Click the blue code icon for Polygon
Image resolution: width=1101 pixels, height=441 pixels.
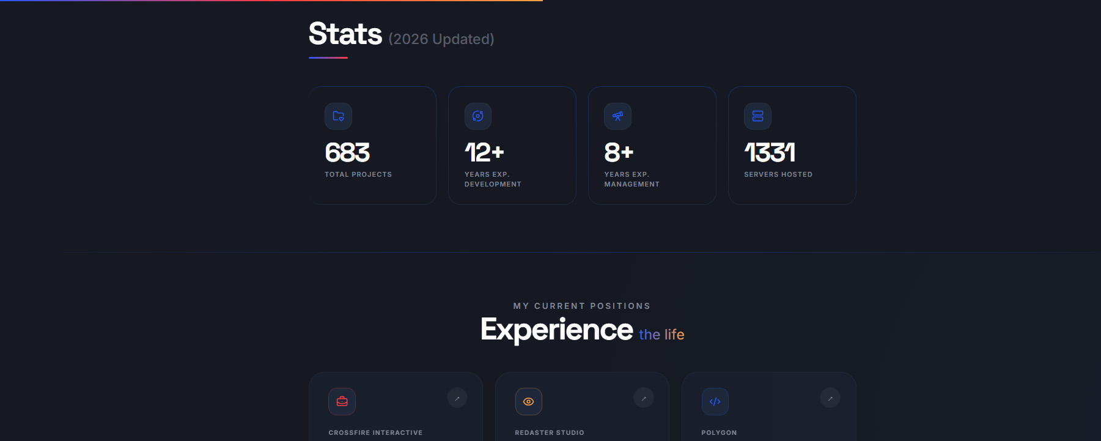point(715,401)
